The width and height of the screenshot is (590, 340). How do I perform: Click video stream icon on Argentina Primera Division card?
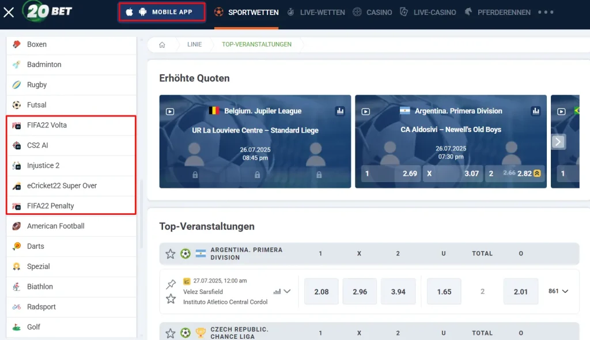(365, 111)
